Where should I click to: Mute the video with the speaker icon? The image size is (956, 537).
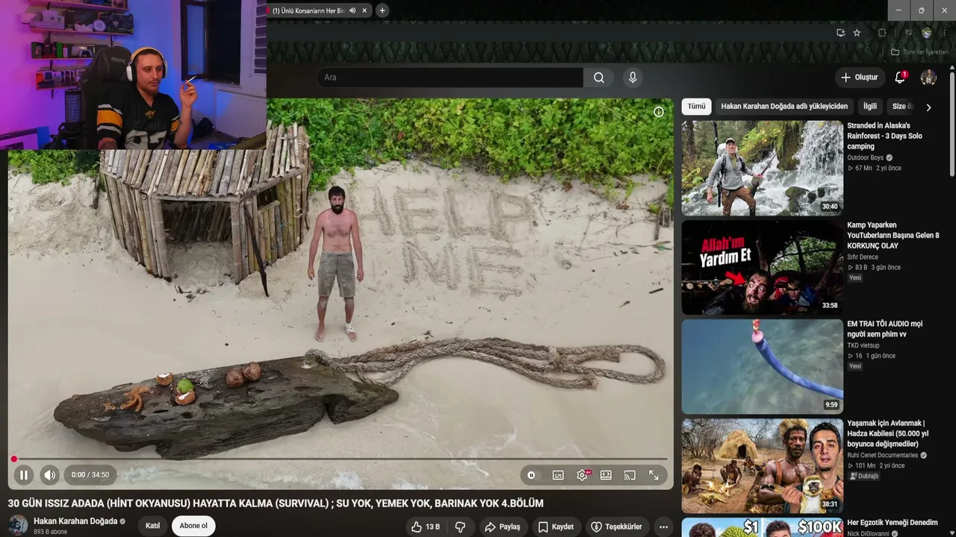[x=49, y=475]
